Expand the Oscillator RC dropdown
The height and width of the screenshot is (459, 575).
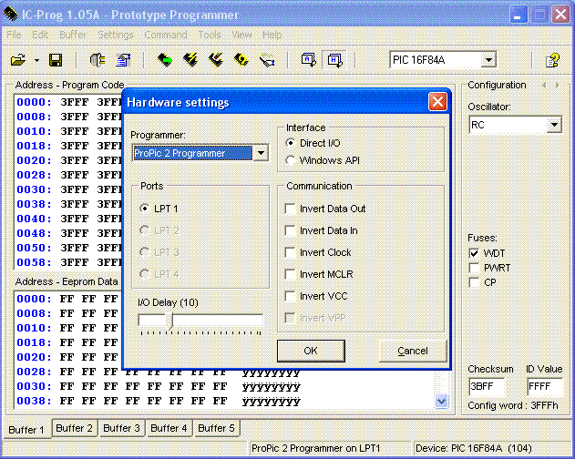pos(554,125)
